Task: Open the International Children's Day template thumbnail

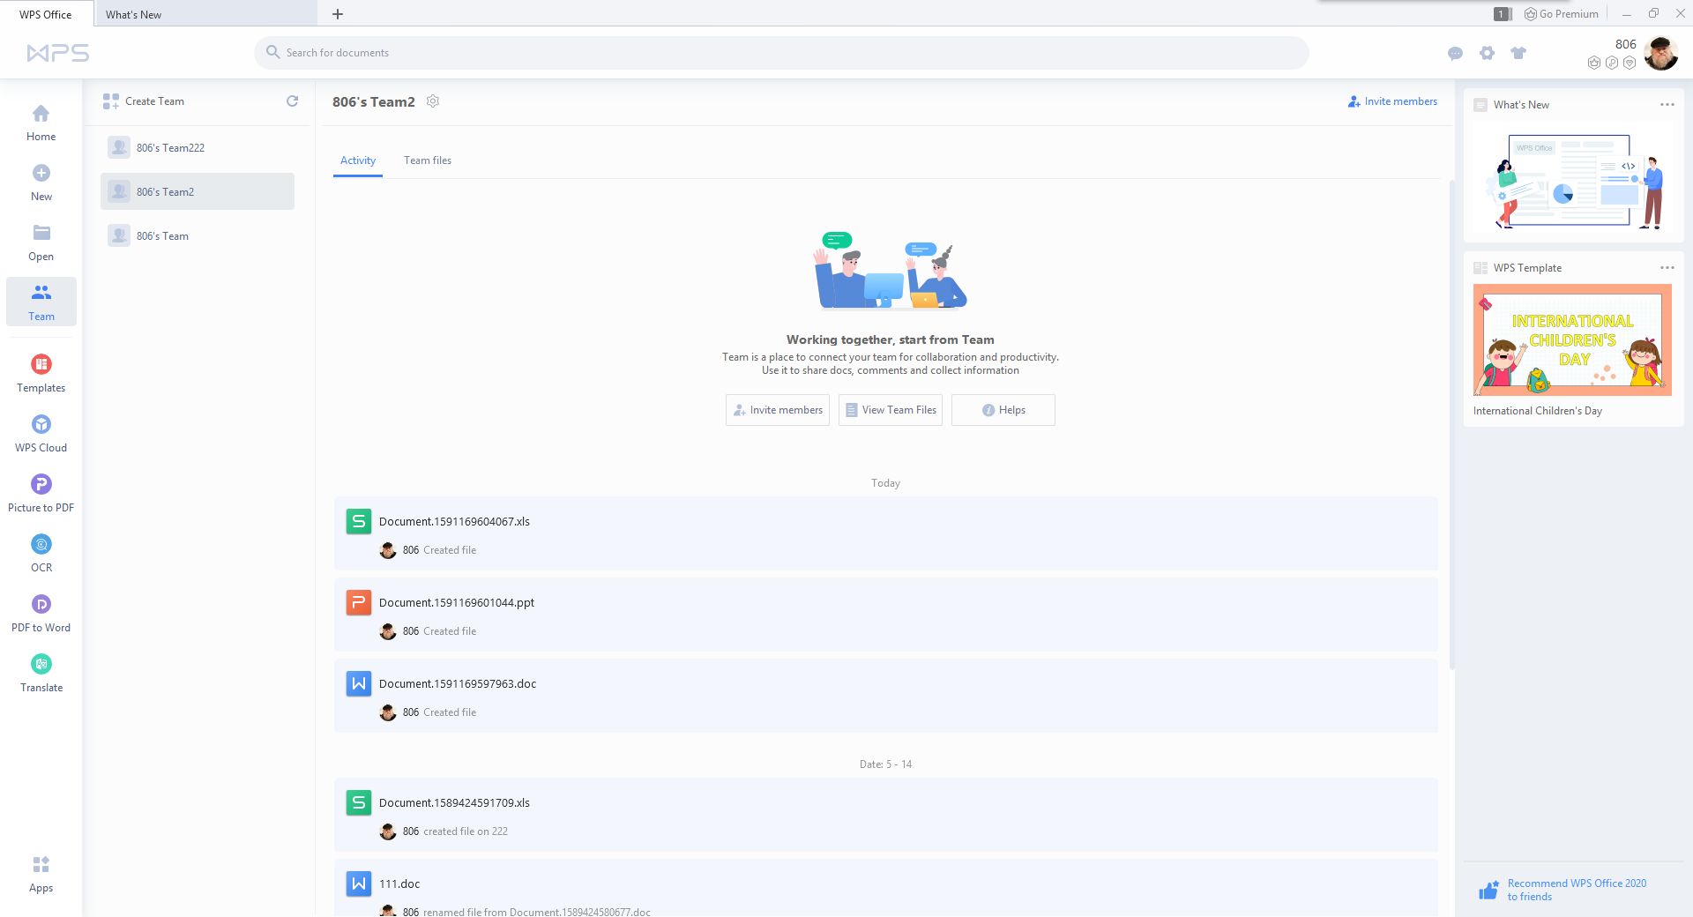Action: (1572, 340)
